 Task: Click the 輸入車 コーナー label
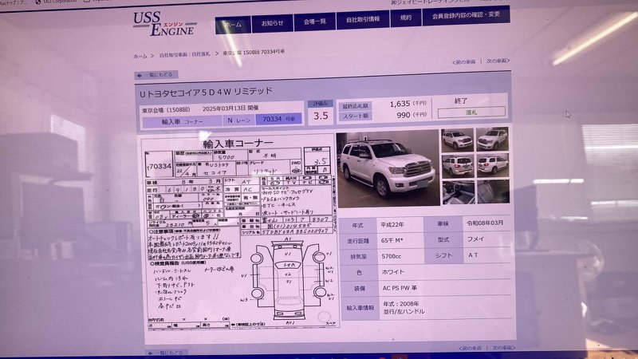coord(182,122)
